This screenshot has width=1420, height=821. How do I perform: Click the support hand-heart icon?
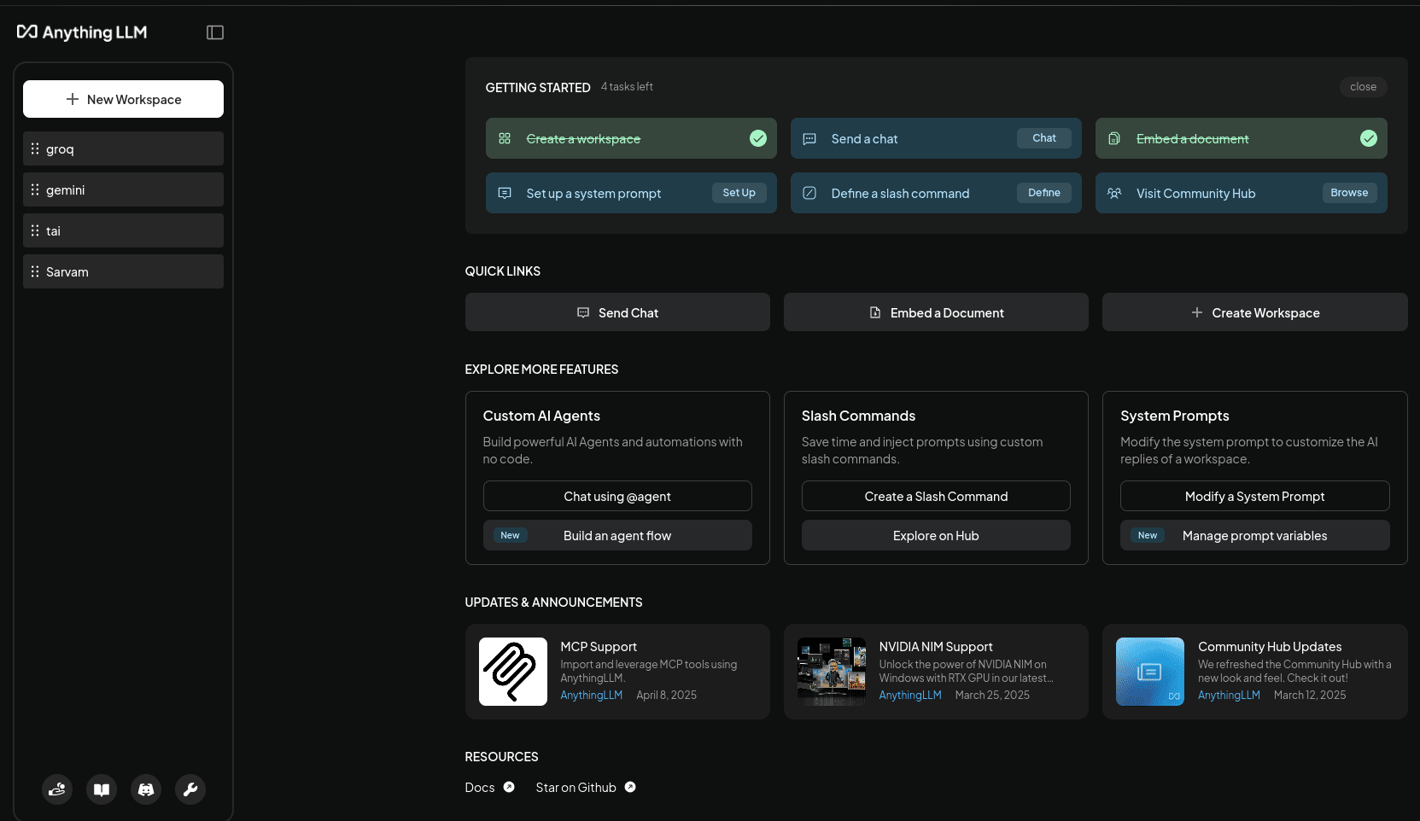(57, 789)
